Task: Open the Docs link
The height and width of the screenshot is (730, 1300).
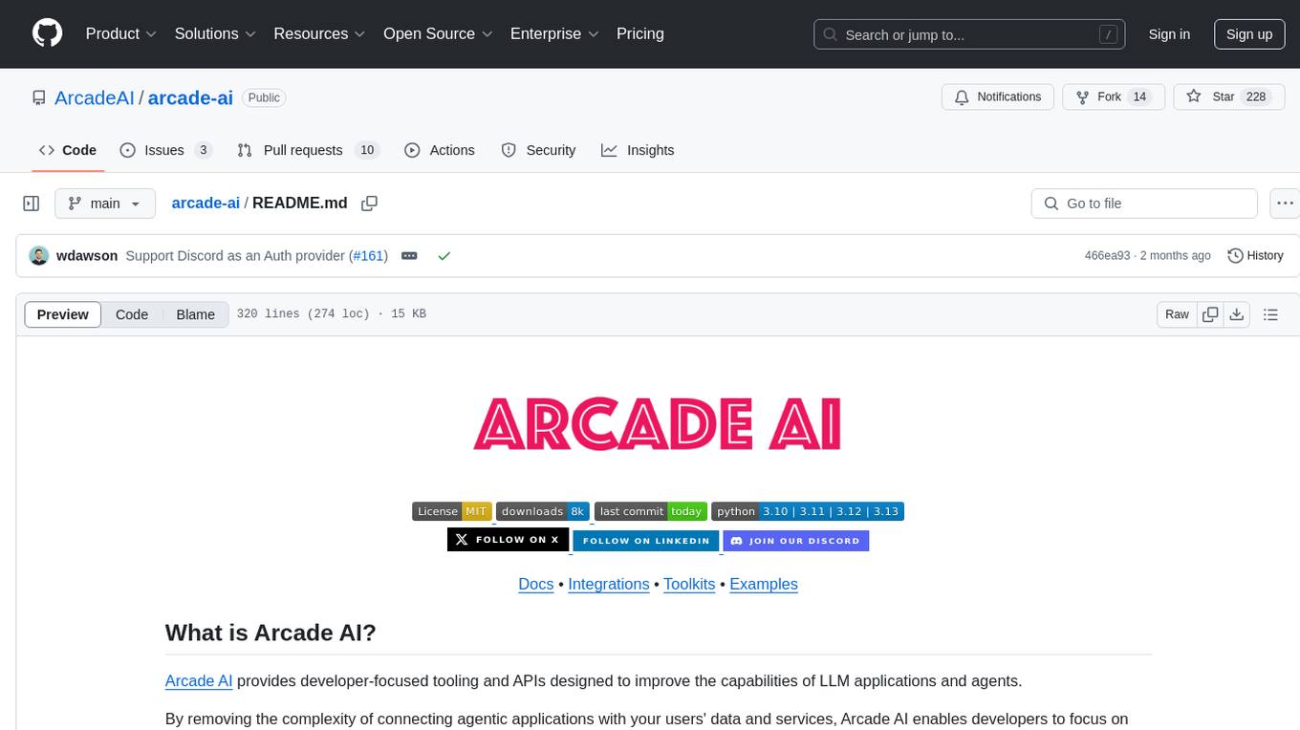Action: [536, 584]
